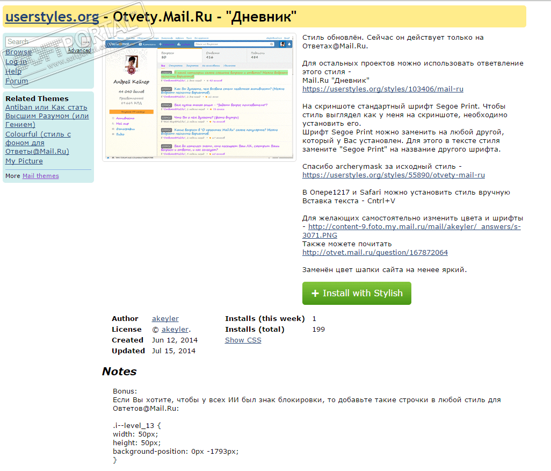Open Colourful Ответы@Mail.Ru related theme
The width and height of the screenshot is (551, 471).
click(38, 142)
